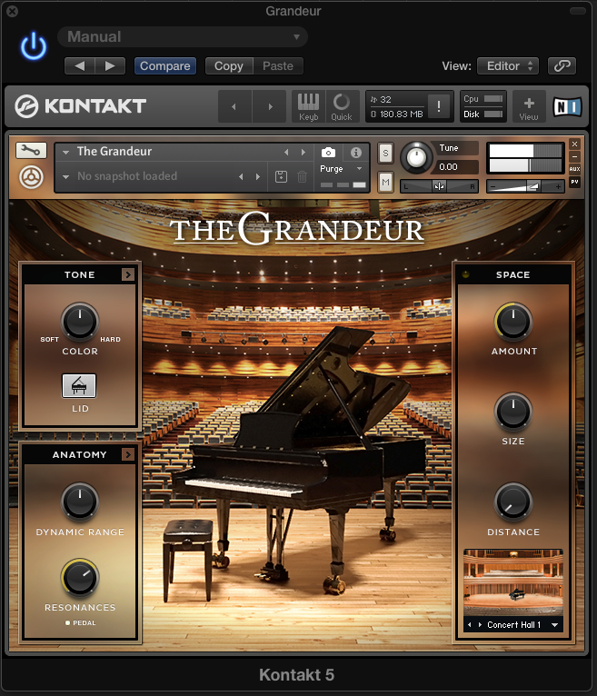Show the on-screen keyboard with Keyb
The image size is (597, 696).
coord(308,106)
